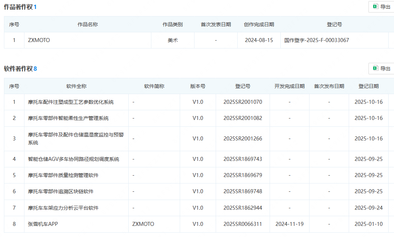Click the Excel icon on the 软件著作权 导出 button
Image resolution: width=394 pixels, height=237 pixels.
(375, 68)
